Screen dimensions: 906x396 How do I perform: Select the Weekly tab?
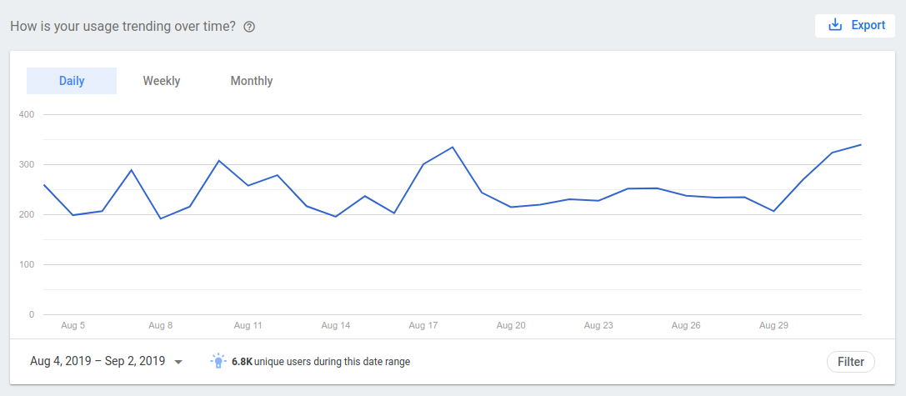click(162, 81)
